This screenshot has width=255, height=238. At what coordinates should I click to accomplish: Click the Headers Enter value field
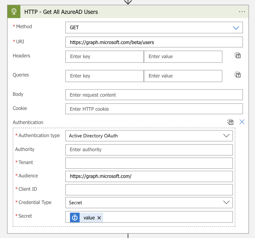point(183,57)
